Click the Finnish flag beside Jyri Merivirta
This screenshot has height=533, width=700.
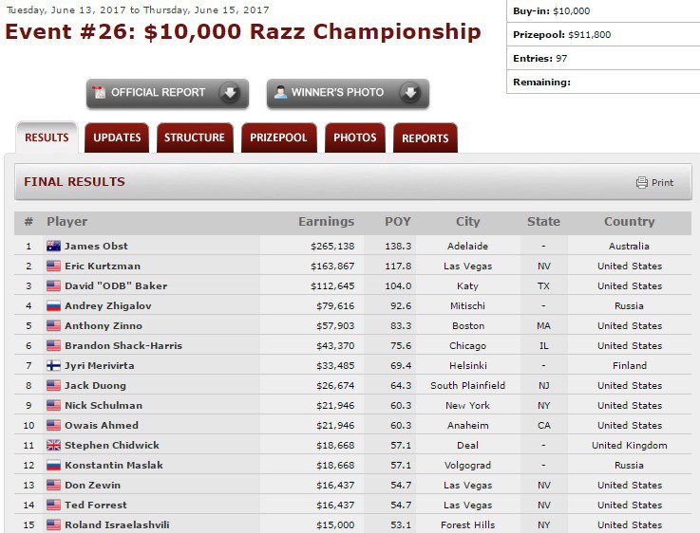53,366
